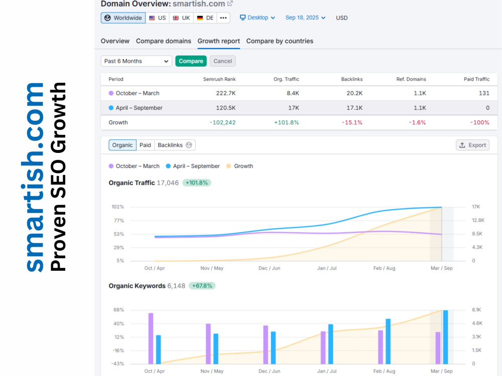The image size is (502, 376).
Task: Switch to the DE flag database
Action: click(205, 18)
